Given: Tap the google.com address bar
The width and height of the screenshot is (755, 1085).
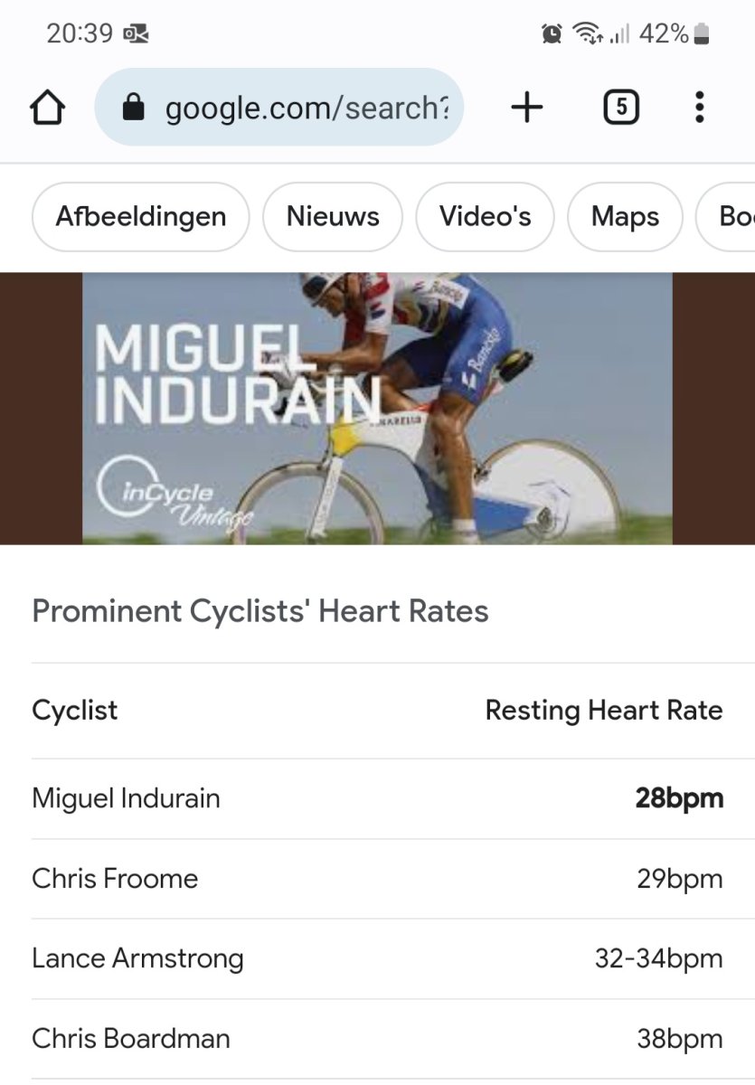Looking at the screenshot, I should pyautogui.click(x=306, y=108).
